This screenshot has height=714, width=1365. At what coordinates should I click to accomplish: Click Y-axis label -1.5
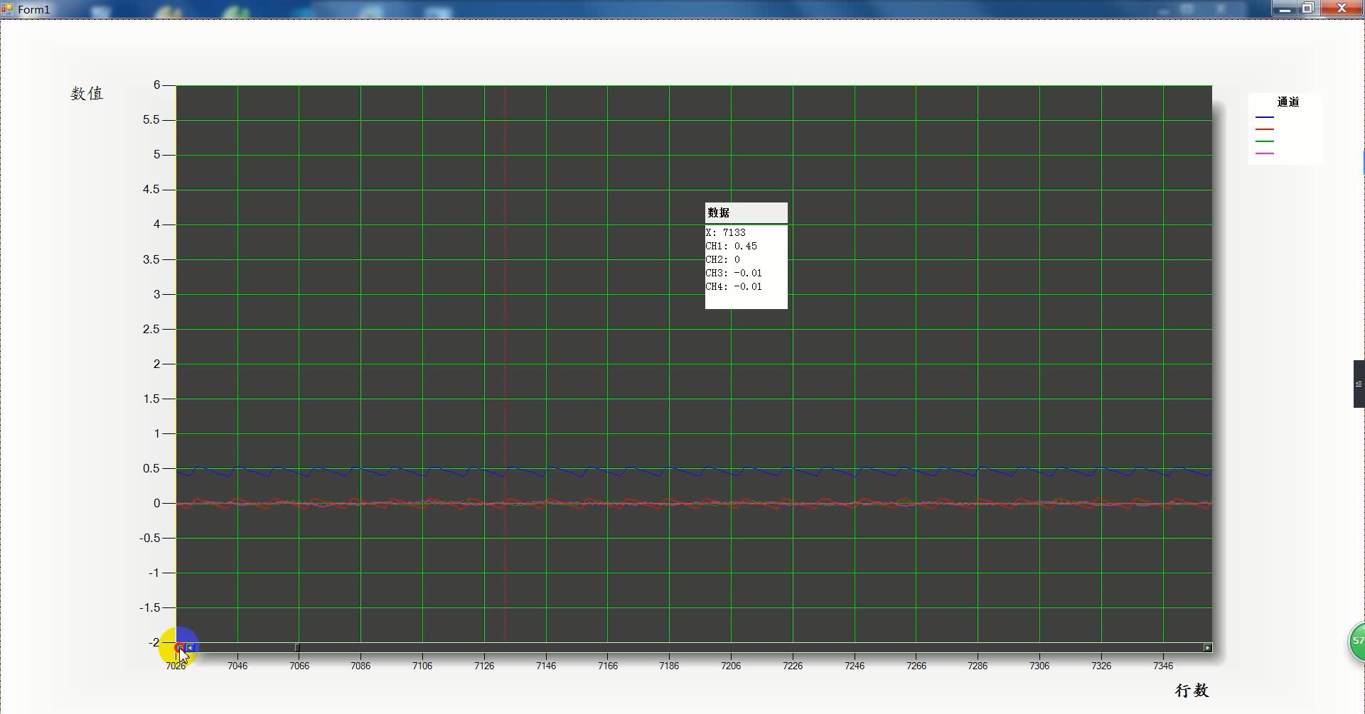point(150,607)
